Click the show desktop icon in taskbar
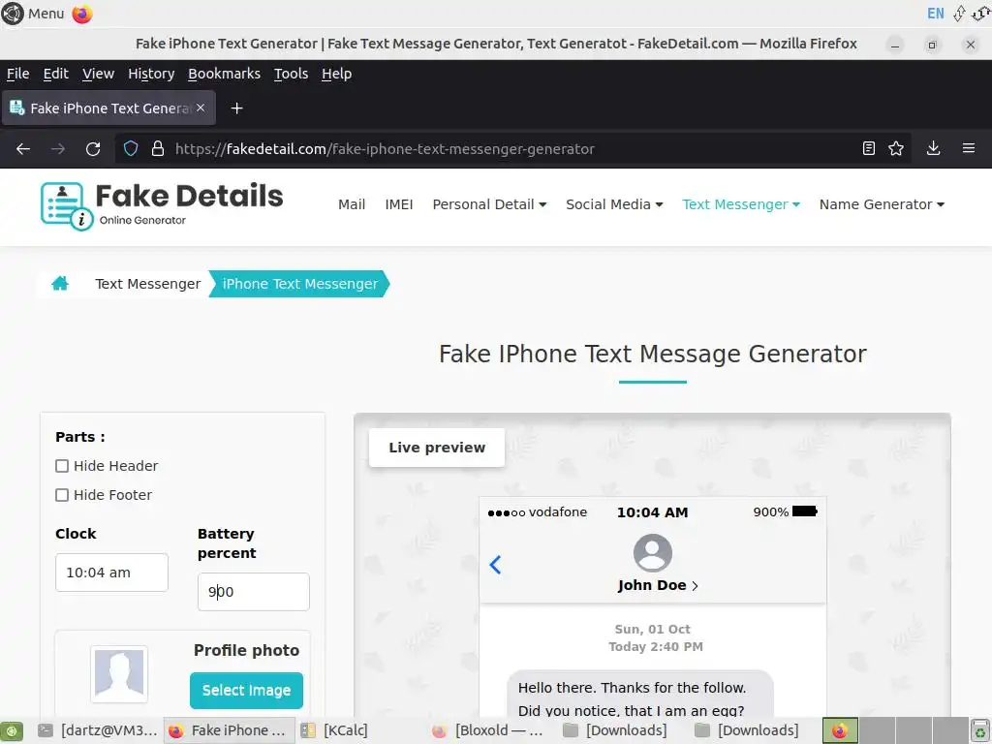 click(x=12, y=730)
